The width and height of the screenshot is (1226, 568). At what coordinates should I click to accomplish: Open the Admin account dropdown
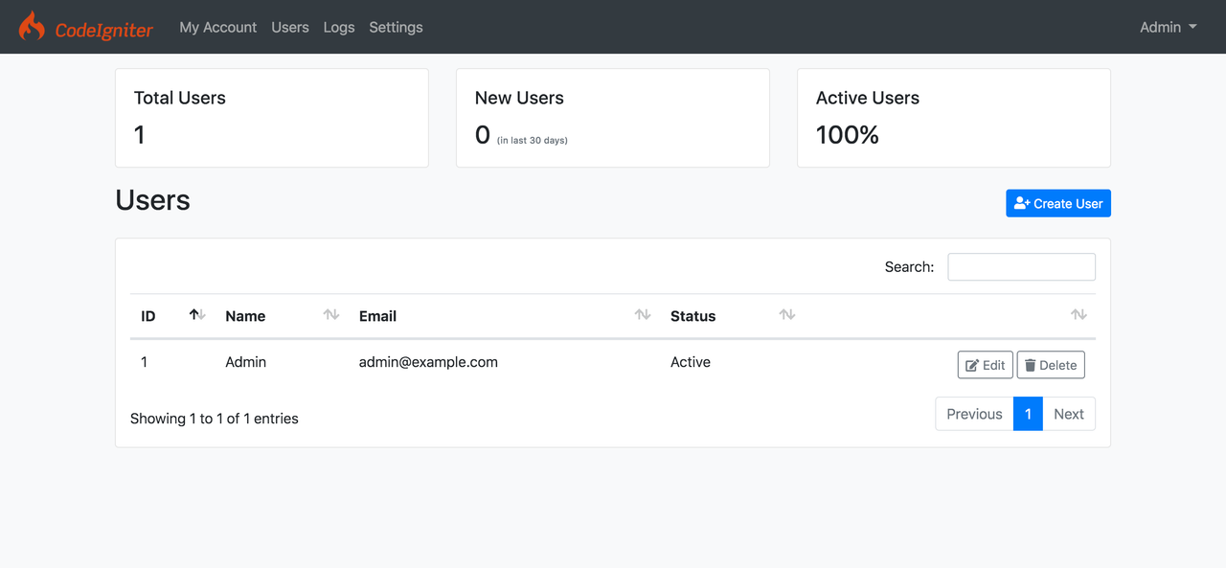[x=1168, y=27]
